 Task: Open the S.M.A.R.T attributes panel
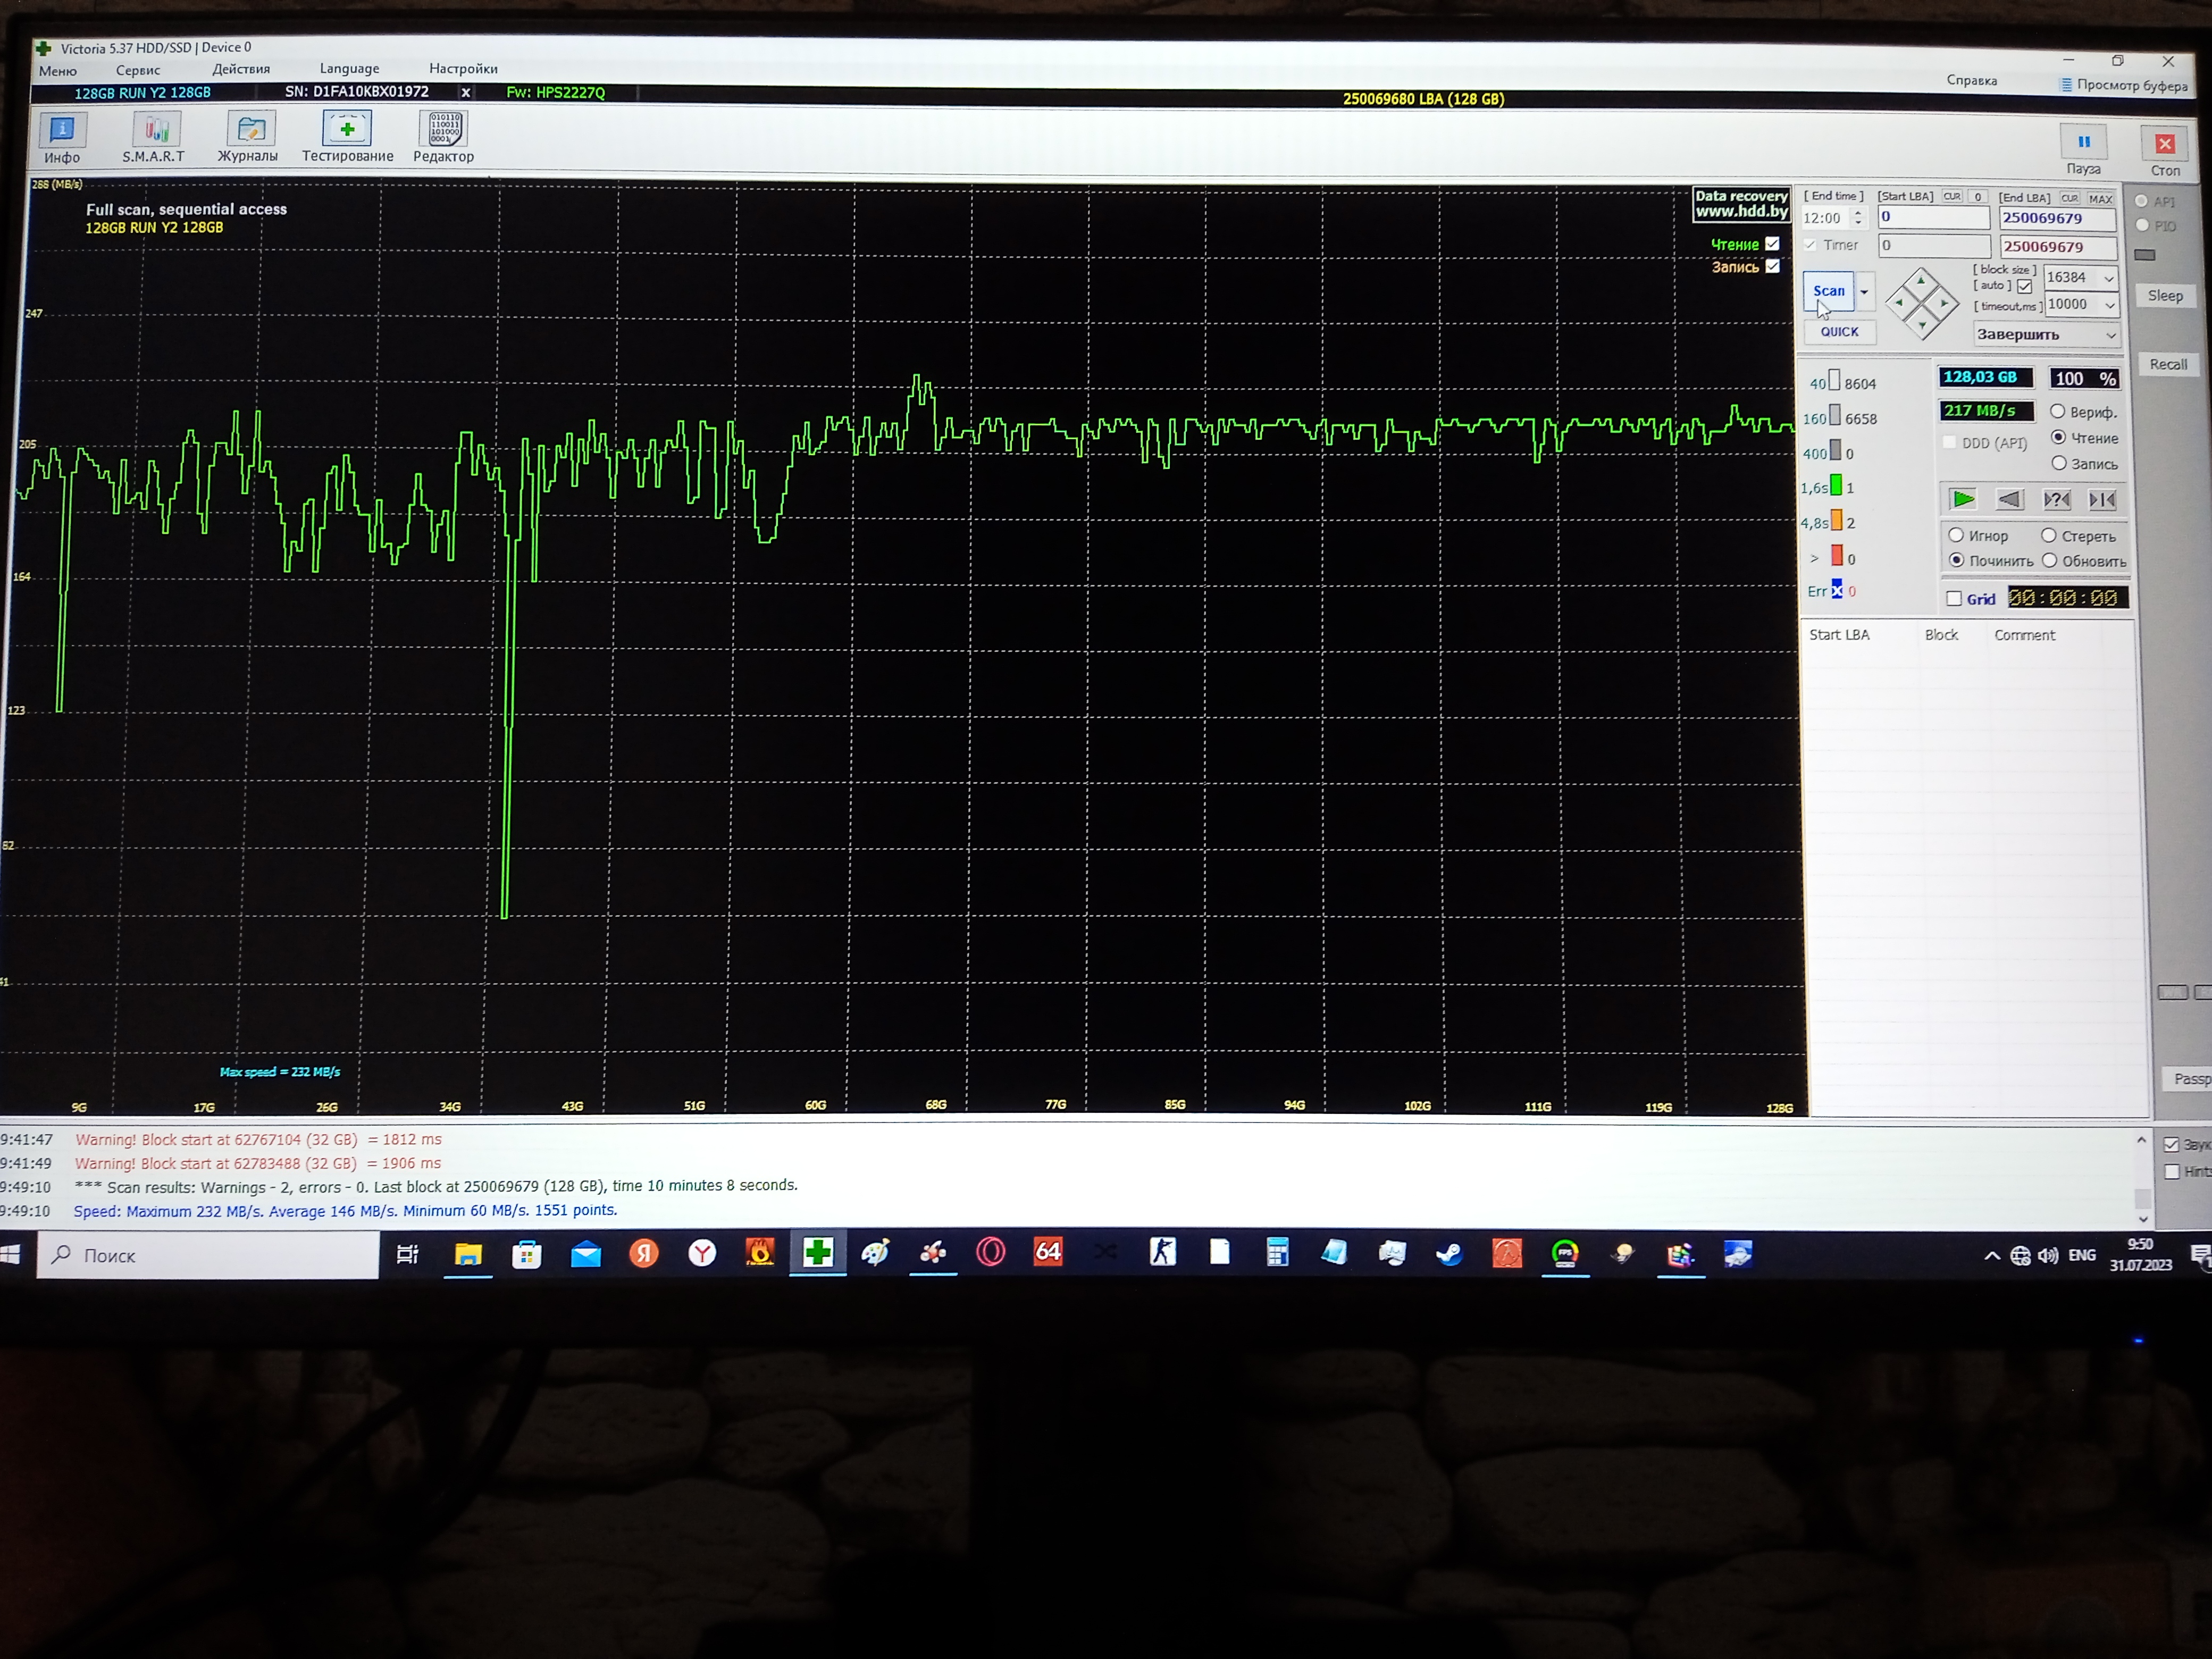[x=154, y=138]
